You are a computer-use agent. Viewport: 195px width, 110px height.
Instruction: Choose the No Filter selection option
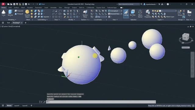[x=133, y=13]
